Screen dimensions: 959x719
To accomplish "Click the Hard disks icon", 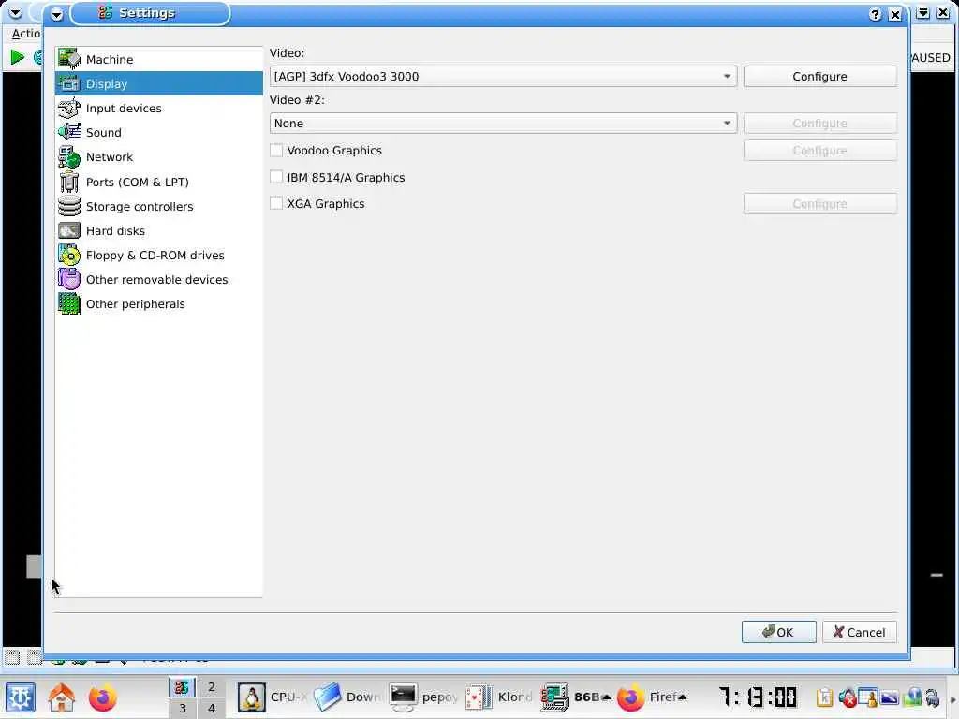I will [x=69, y=231].
